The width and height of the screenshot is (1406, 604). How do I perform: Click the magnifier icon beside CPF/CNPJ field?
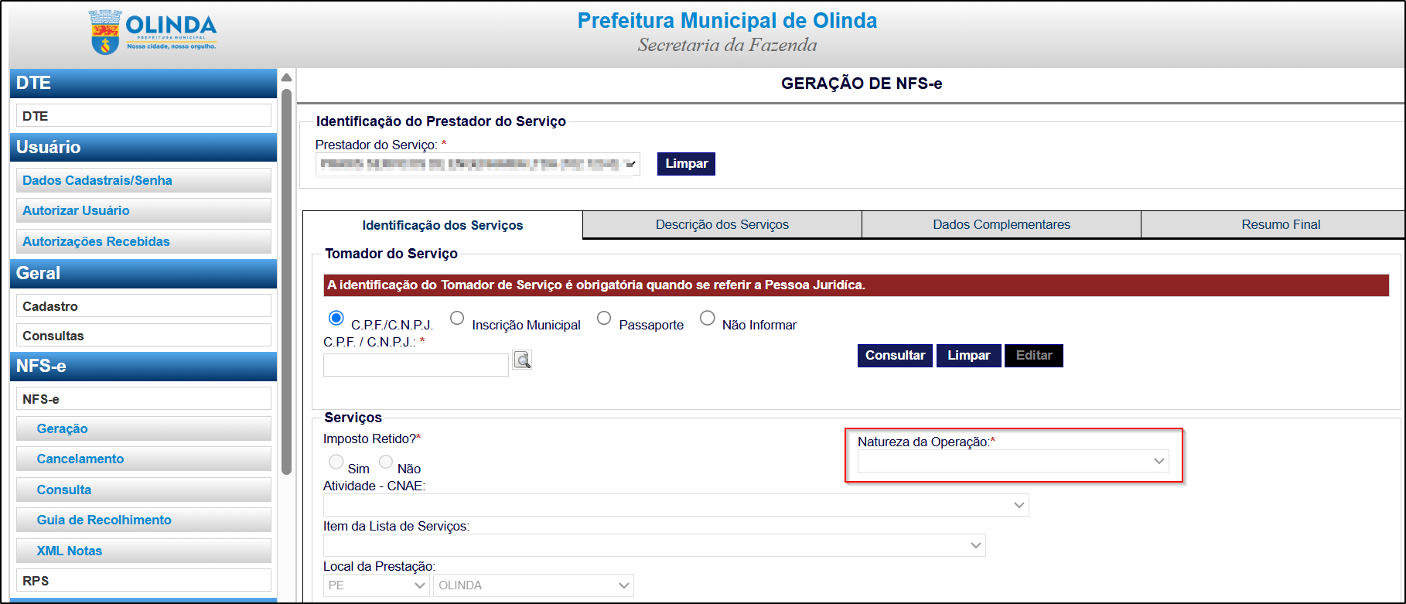(x=522, y=360)
